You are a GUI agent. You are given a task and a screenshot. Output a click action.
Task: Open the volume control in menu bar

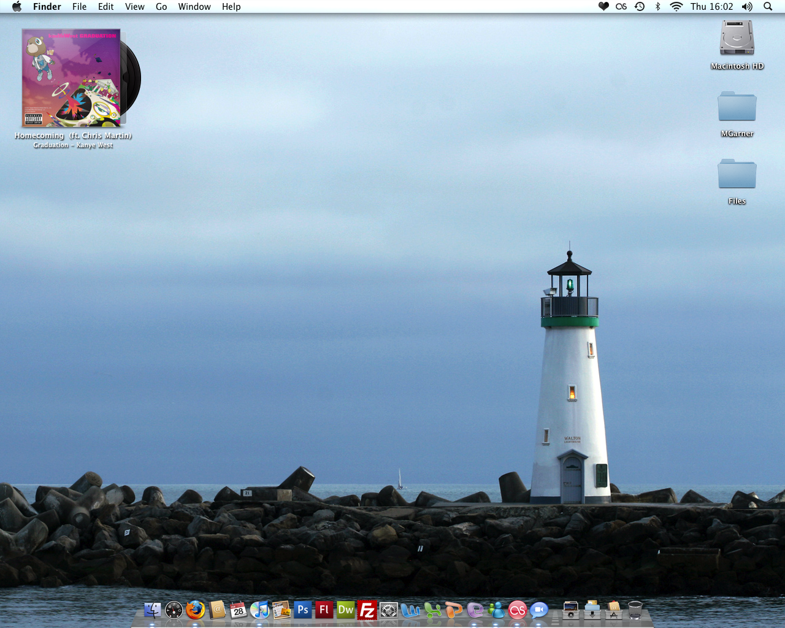pos(747,7)
